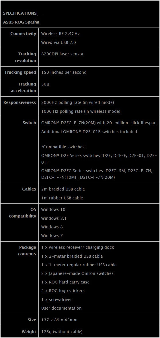The height and width of the screenshot is (338, 160).
Task: Click the Switch row label
Action: point(29,123)
